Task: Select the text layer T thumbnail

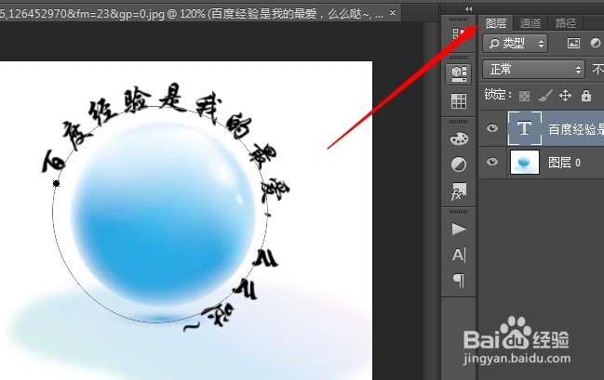Action: (x=525, y=128)
